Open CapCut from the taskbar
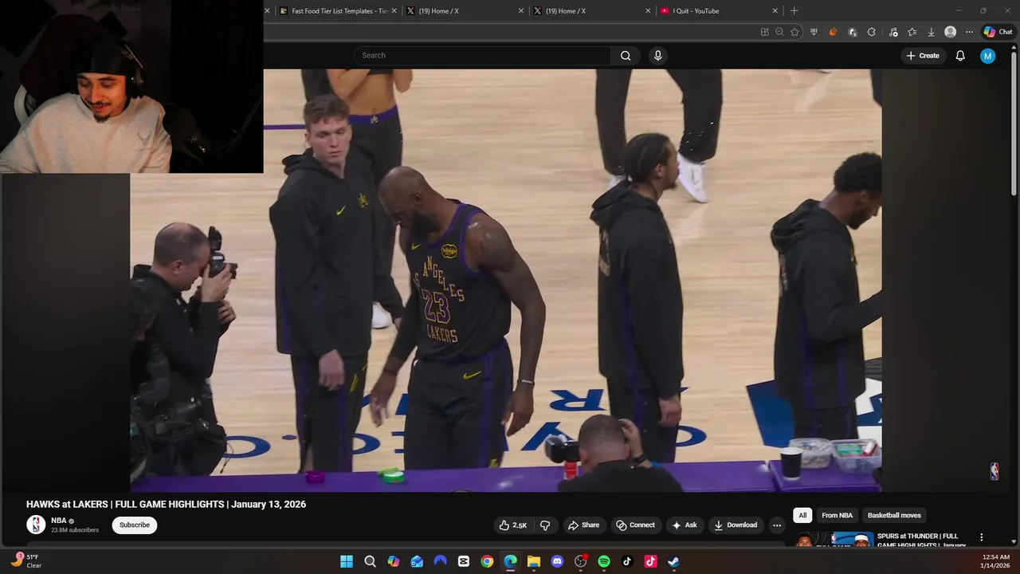Screen dimensions: 1020x574 pyautogui.click(x=464, y=561)
